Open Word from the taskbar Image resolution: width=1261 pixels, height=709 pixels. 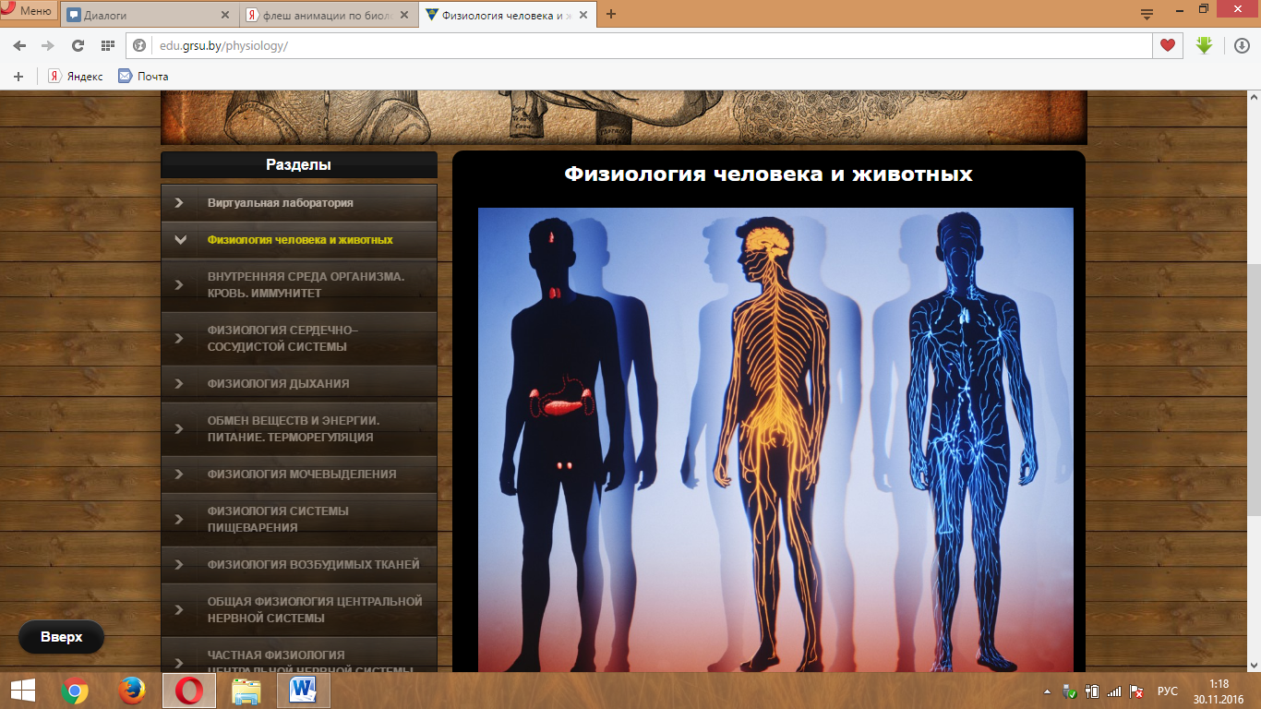[x=304, y=691]
